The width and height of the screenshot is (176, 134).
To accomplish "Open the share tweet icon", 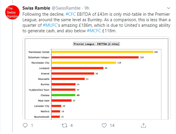I will click(143, 125).
